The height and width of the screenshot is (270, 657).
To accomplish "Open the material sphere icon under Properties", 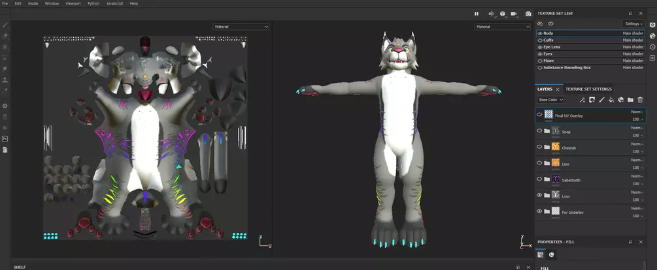I will [x=551, y=254].
